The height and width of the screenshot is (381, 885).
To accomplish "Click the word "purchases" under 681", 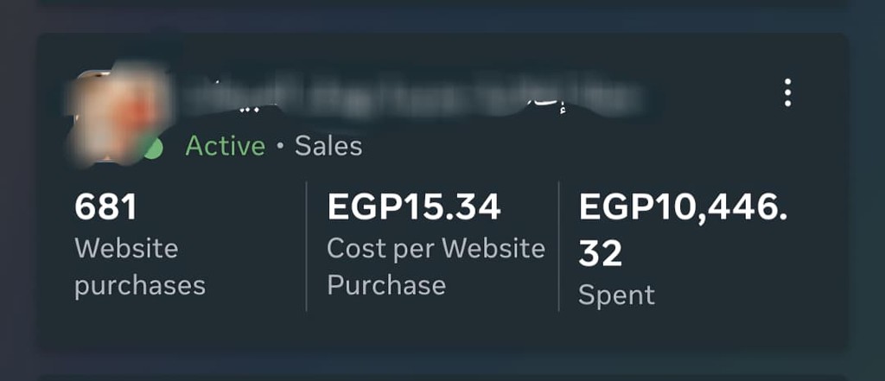I will 140,285.
